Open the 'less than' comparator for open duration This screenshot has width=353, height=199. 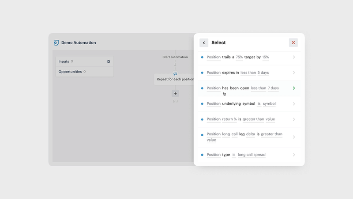[x=258, y=88]
